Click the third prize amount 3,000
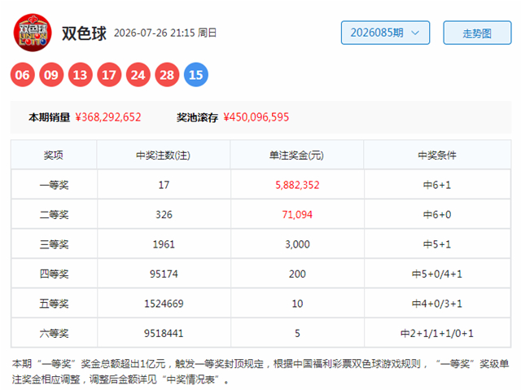 pos(297,244)
